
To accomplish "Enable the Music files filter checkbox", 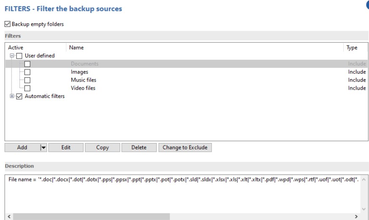I will click(x=27, y=80).
